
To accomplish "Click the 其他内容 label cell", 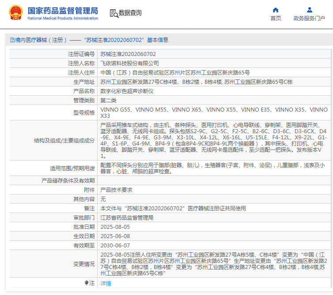I will [53, 199].
